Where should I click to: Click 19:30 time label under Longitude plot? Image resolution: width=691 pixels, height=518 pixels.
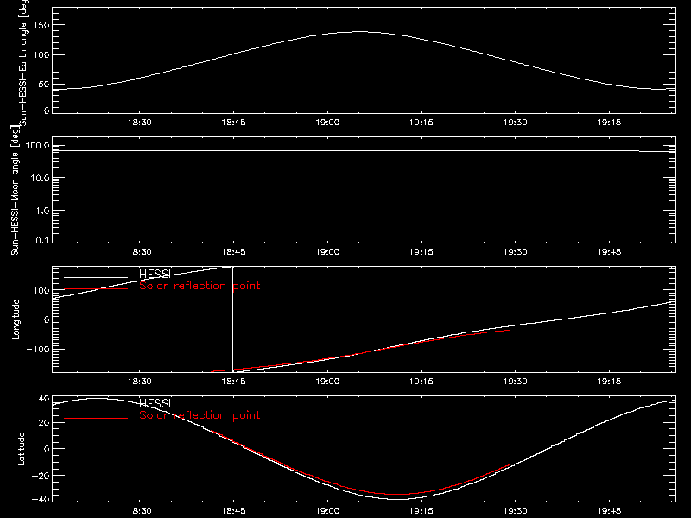515,381
